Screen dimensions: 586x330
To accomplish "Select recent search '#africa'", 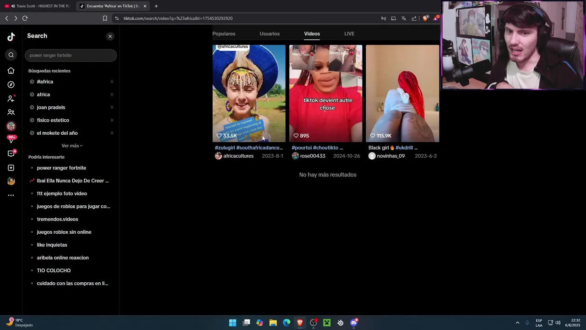I will point(45,82).
